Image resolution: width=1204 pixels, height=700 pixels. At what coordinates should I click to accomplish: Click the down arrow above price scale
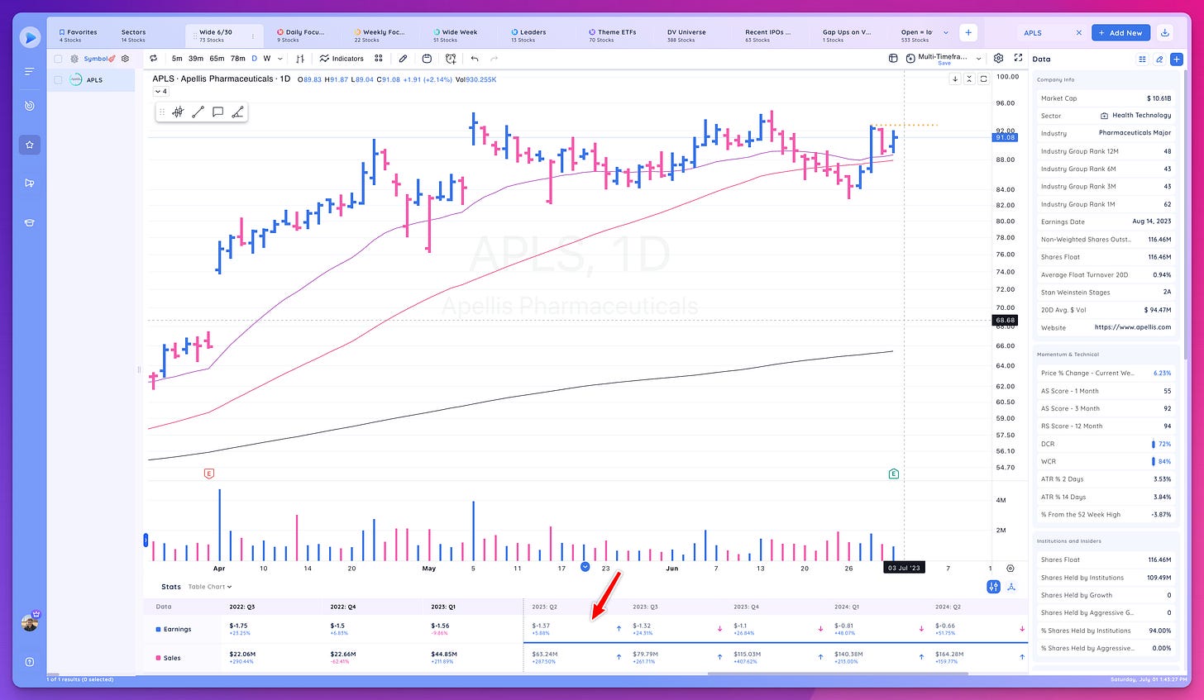(x=955, y=79)
